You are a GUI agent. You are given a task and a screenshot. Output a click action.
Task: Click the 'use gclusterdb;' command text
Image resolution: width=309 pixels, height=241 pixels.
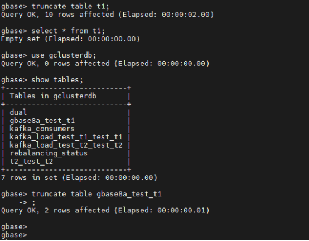[x=64, y=55]
